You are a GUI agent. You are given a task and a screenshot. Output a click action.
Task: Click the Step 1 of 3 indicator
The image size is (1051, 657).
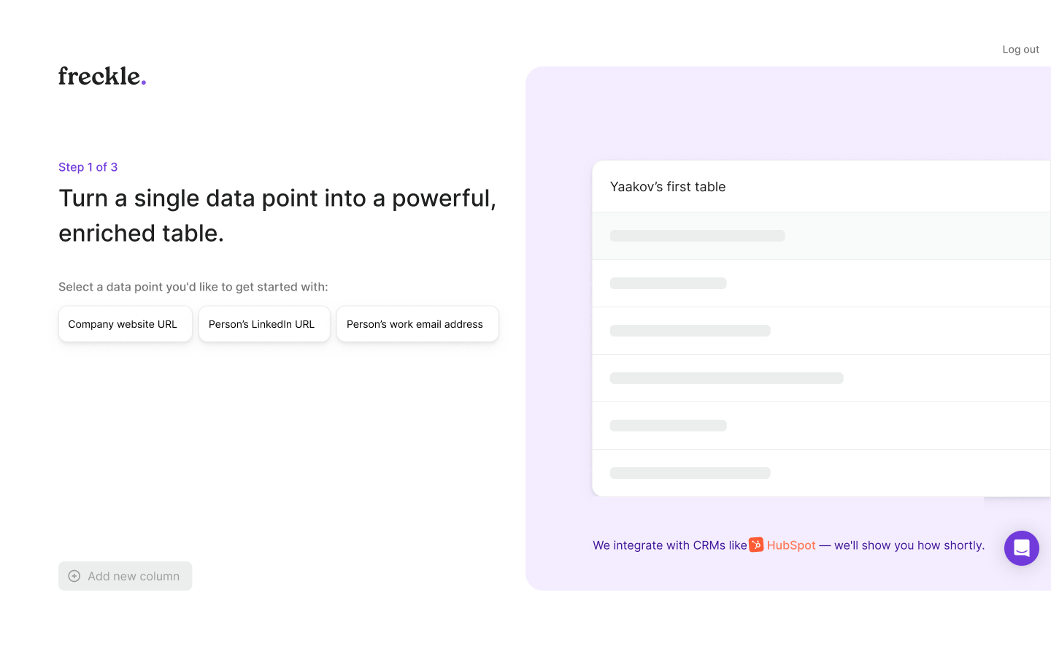(88, 167)
